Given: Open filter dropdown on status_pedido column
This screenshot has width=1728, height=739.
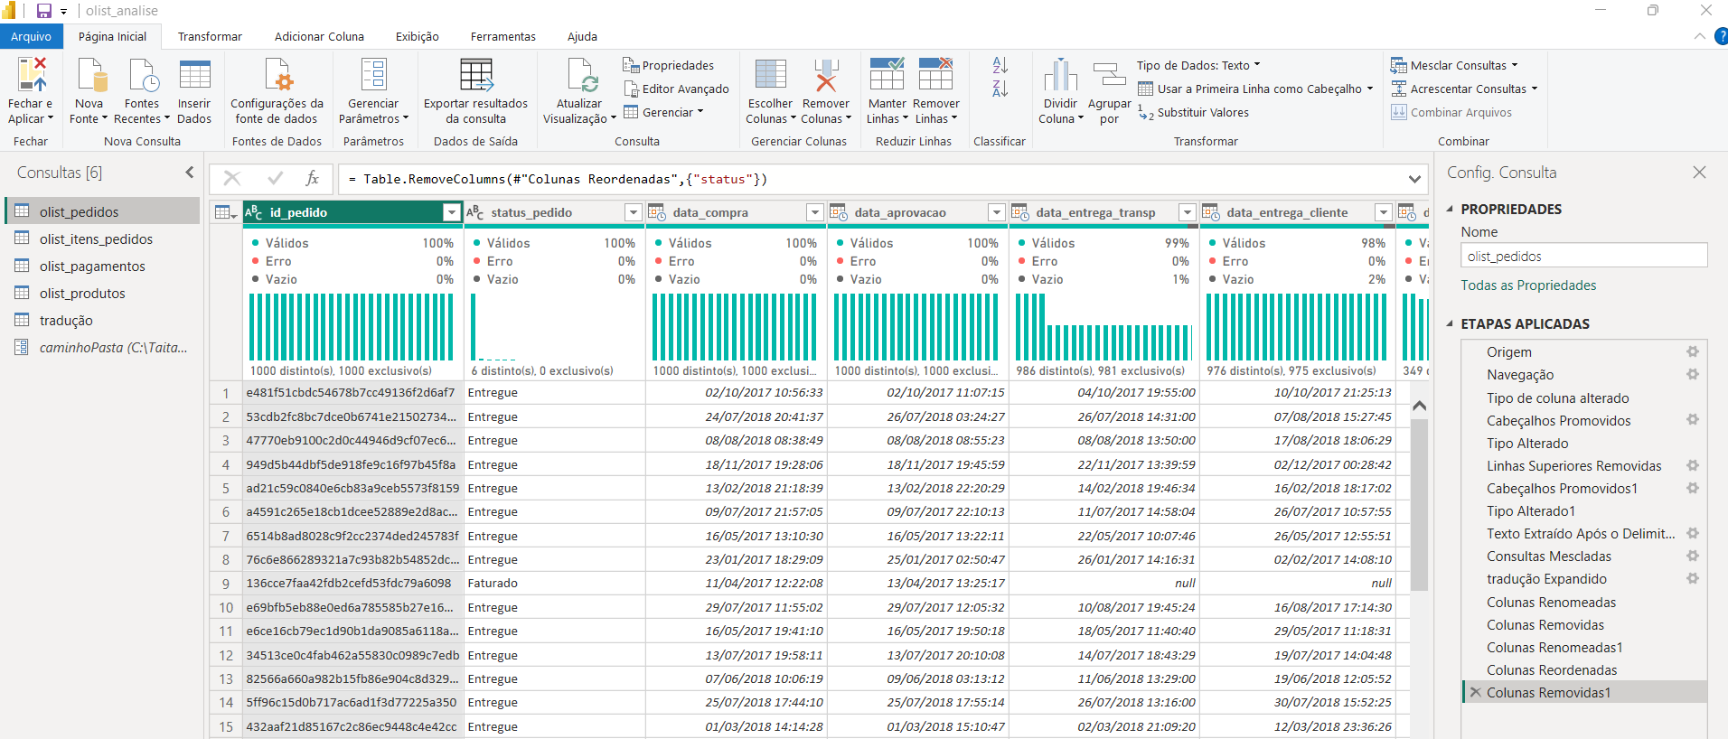Looking at the screenshot, I should pos(633,212).
